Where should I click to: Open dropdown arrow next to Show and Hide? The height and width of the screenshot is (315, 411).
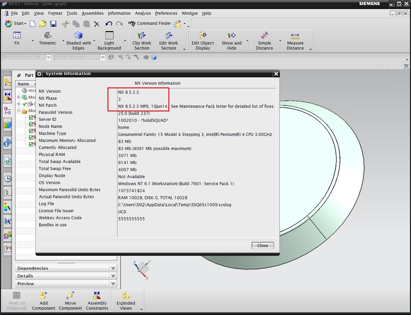247,41
